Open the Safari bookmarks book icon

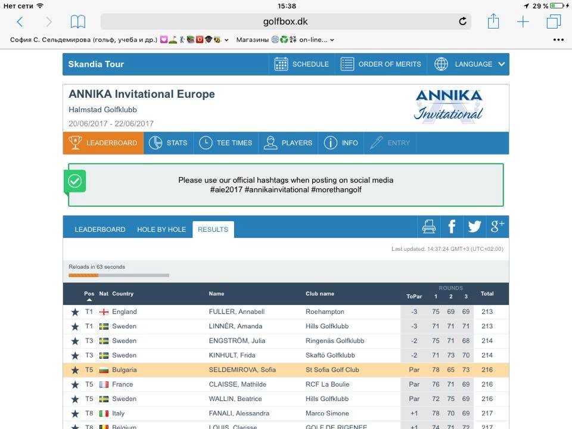coord(77,22)
